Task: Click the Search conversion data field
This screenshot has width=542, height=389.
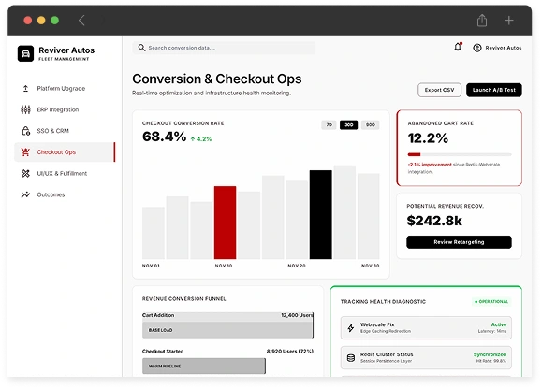Action: click(x=224, y=48)
